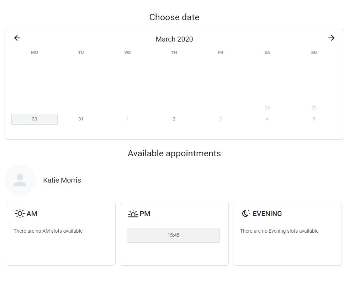Click the EVENING moon icon
349x281 pixels.
coord(245,214)
